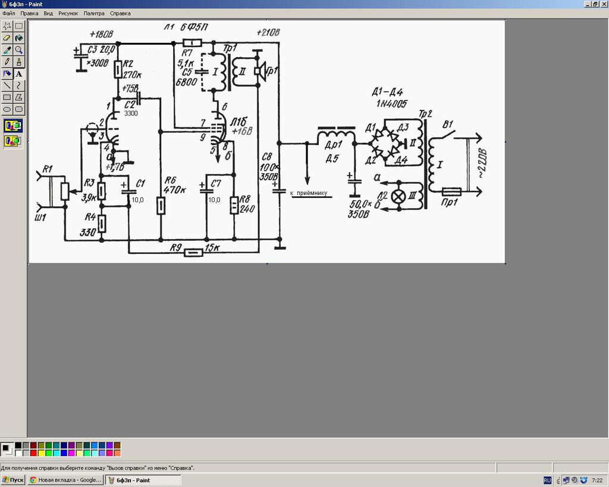The image size is (609, 487).
Task: Pick the Curve drawing tool
Action: click(x=18, y=86)
